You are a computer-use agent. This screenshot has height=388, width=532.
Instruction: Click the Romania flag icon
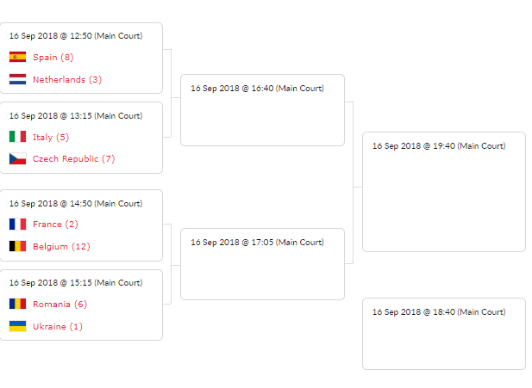[x=17, y=304]
